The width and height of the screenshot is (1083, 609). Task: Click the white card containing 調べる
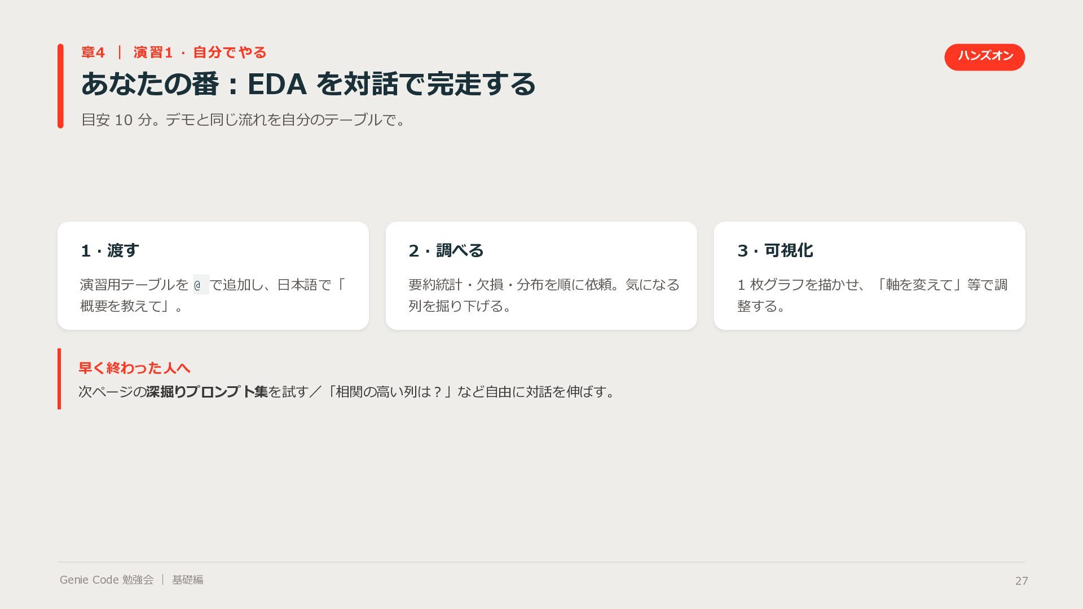coord(541,276)
